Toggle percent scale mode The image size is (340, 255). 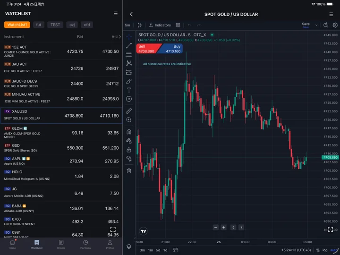tap(318, 250)
